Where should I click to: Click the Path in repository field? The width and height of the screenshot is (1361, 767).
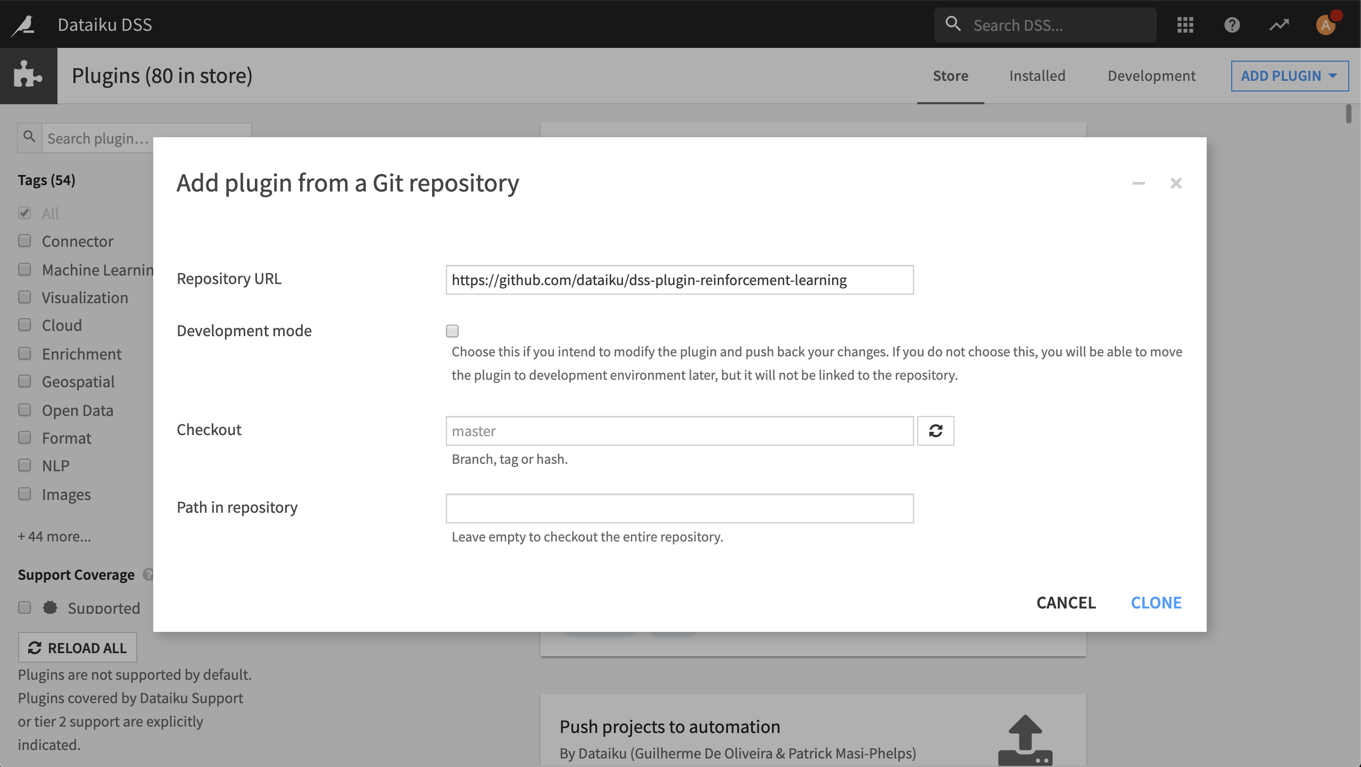click(679, 508)
